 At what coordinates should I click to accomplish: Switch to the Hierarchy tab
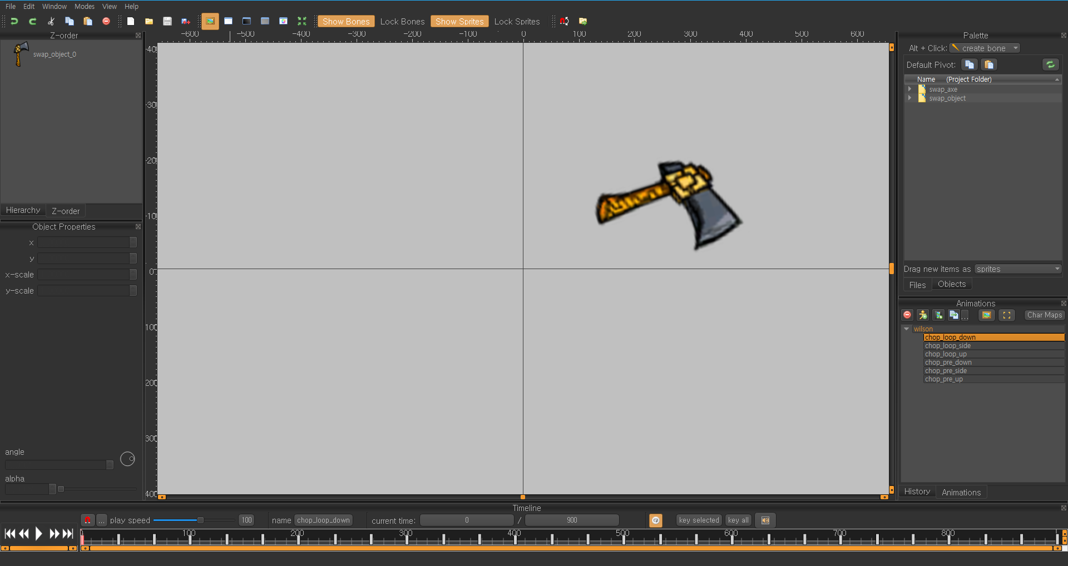pyautogui.click(x=23, y=210)
